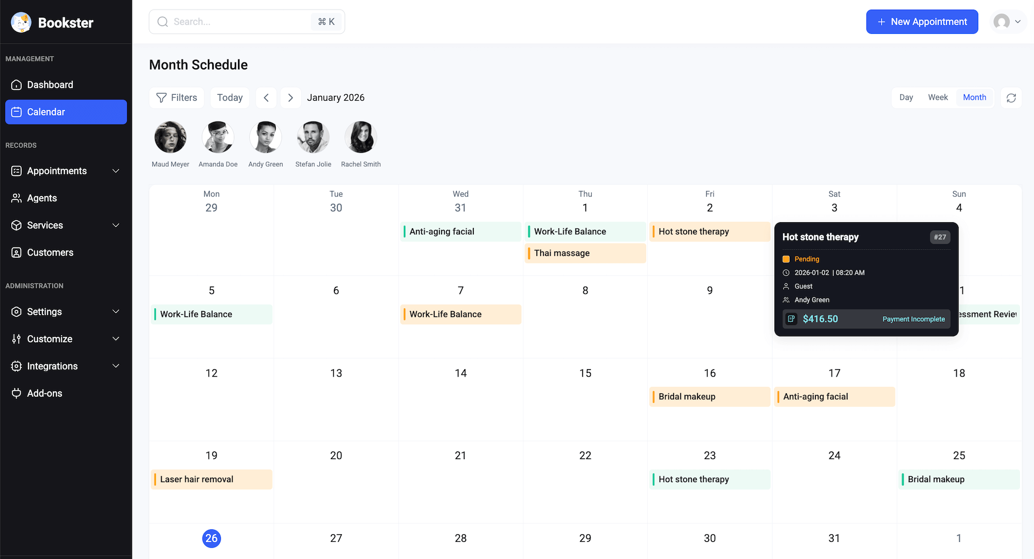Viewport: 1034px width, 559px height.
Task: Go to previous month arrow
Action: point(266,98)
